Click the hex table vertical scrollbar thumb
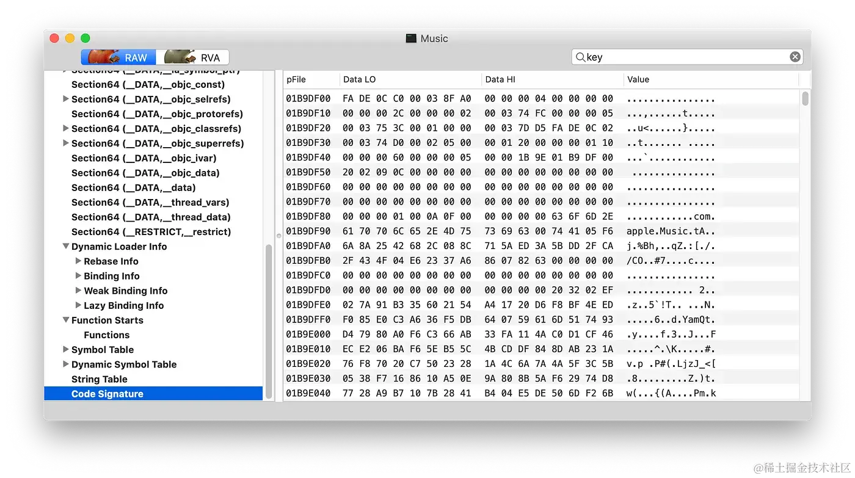Image resolution: width=855 pixels, height=478 pixels. [x=806, y=98]
